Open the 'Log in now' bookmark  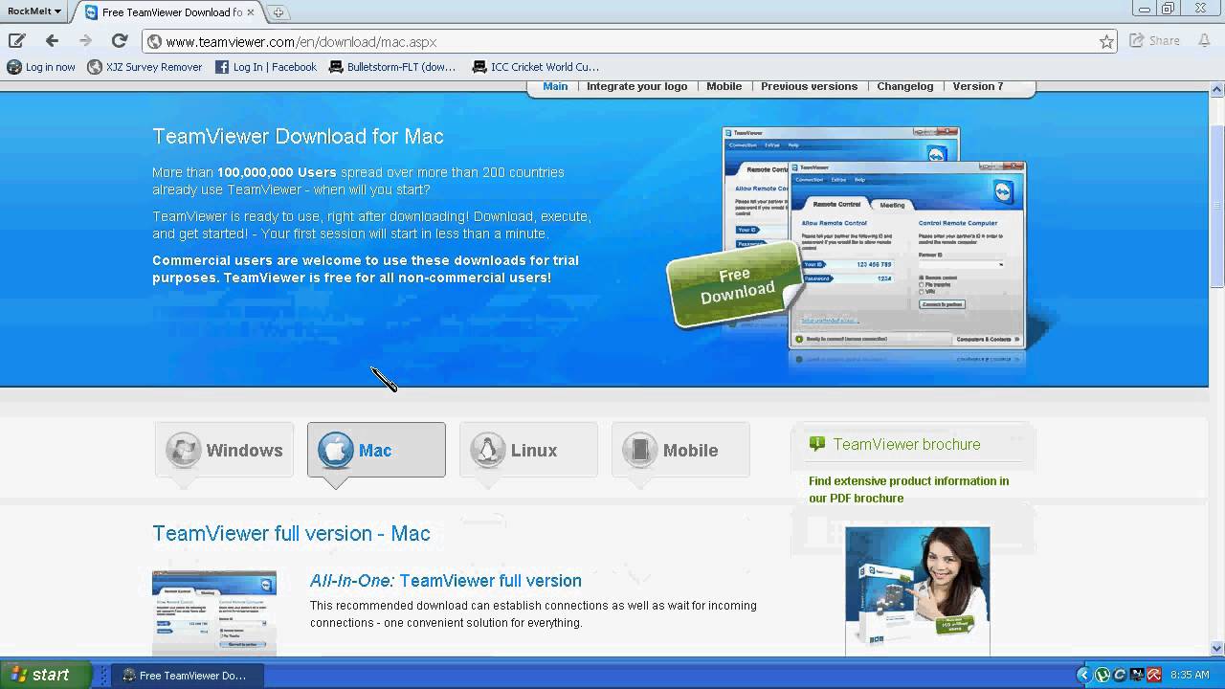tap(41, 67)
